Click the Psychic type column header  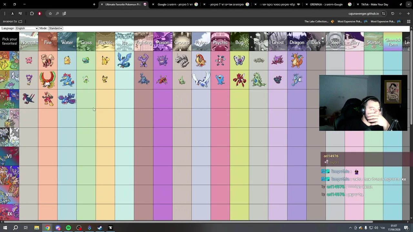tap(220, 42)
